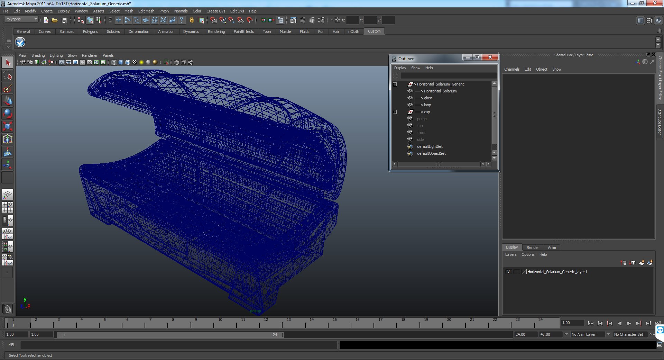
Task: Click the Select by object type icon
Action: pyautogui.click(x=90, y=20)
